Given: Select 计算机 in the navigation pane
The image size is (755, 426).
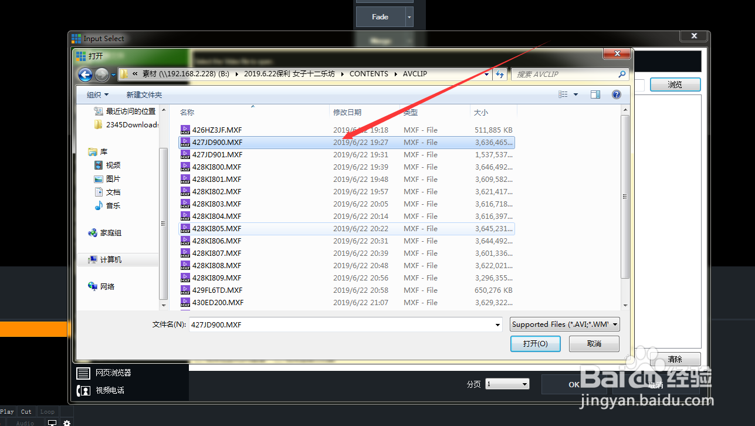Looking at the screenshot, I should click(x=117, y=259).
